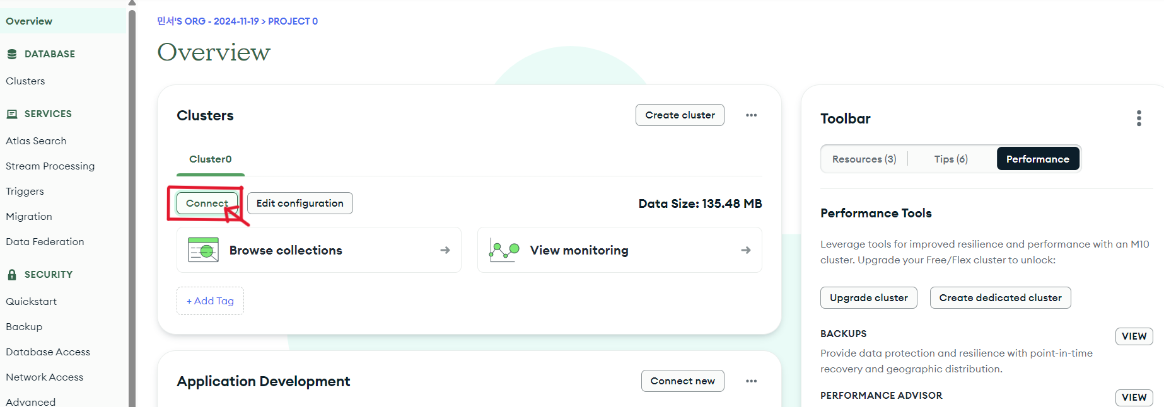This screenshot has height=407, width=1164.
Task: Open the Clusters card three-dot menu
Action: click(751, 115)
